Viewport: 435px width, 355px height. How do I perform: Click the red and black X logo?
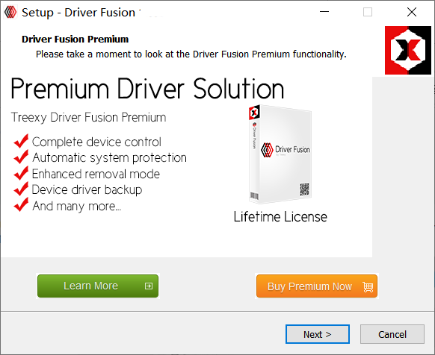coord(408,50)
